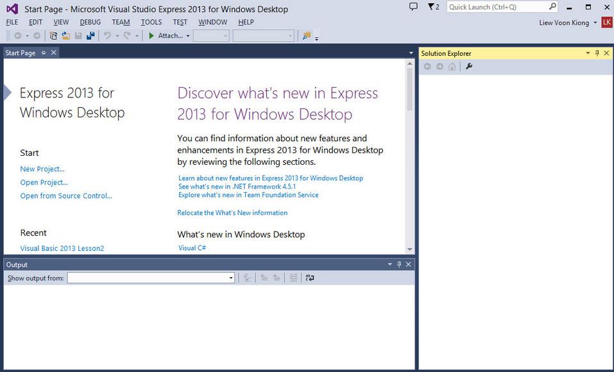
Task: Click Find Message in Code output icon
Action: click(247, 278)
